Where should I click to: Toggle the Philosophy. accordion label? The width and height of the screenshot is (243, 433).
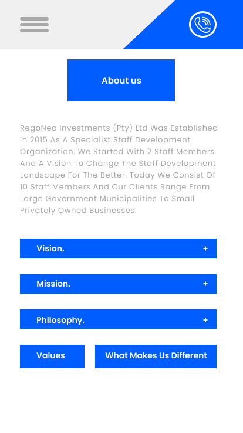click(60, 320)
